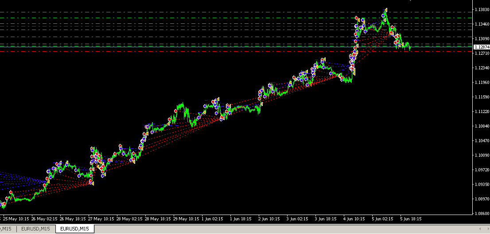490x234 pixels.
Task: Click the 3 Jun 18:15 time label
Action: click(x=326, y=219)
